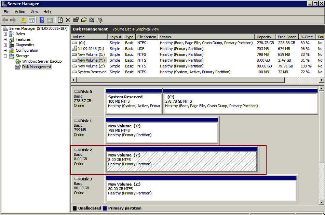
Task: Open the View menu
Action: pyautogui.click(x=34, y=12)
